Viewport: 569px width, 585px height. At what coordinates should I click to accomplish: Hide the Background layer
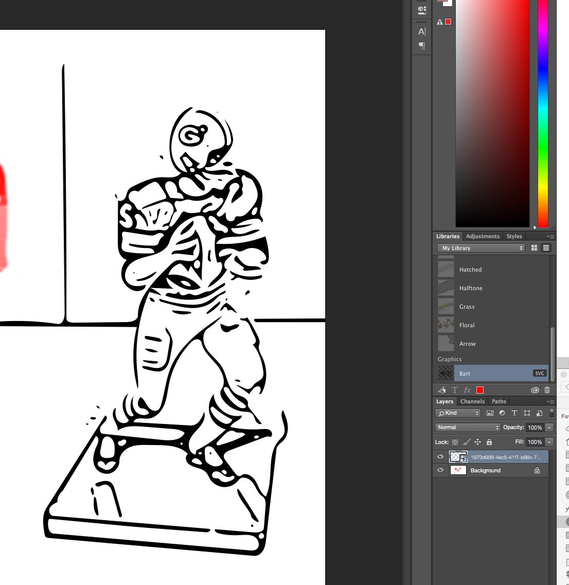440,470
